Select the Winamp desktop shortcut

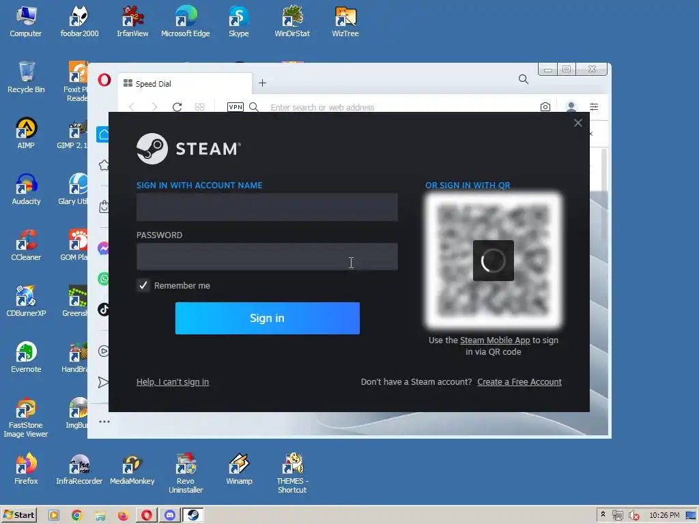[x=239, y=469]
